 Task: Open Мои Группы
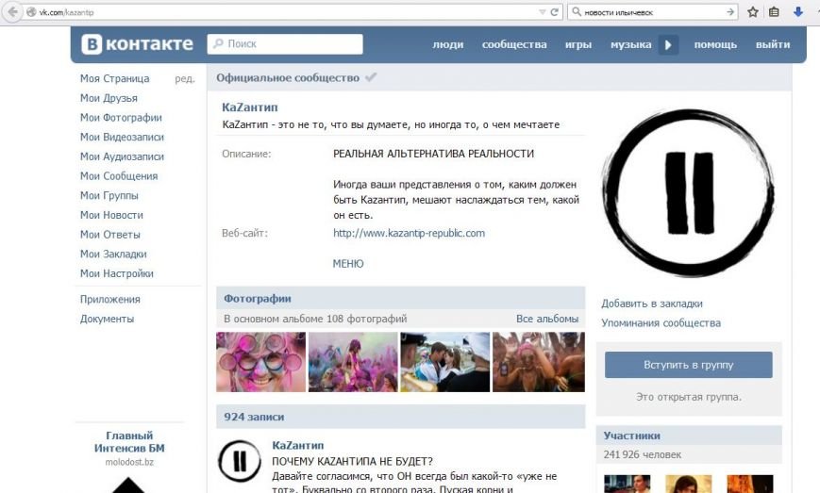pos(109,195)
